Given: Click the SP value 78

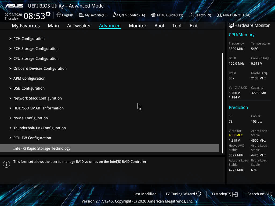Looking at the screenshot, I should (230, 122).
